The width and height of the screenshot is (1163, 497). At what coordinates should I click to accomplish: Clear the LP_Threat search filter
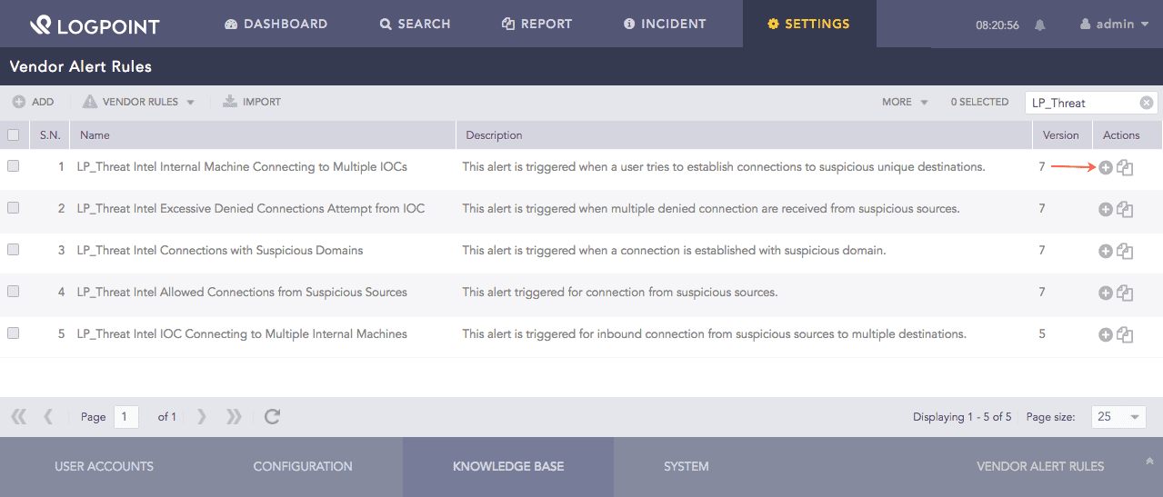click(1147, 103)
